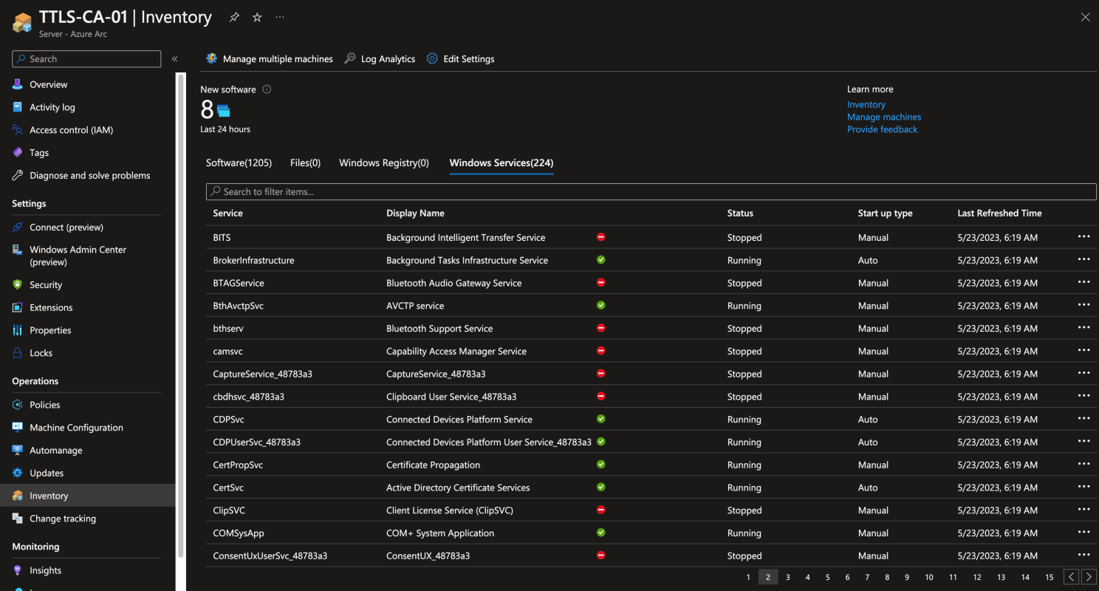The height and width of the screenshot is (591, 1099).
Task: Open Manage multiple machines
Action: click(270, 59)
